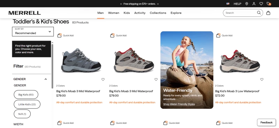Quick Add third product in second row
Screen dimensions: 279x128
point(171,123)
